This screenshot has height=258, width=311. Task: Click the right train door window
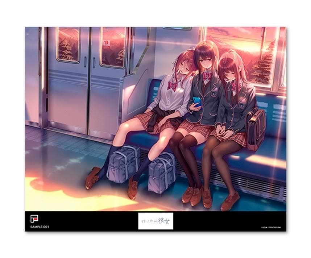click(113, 47)
